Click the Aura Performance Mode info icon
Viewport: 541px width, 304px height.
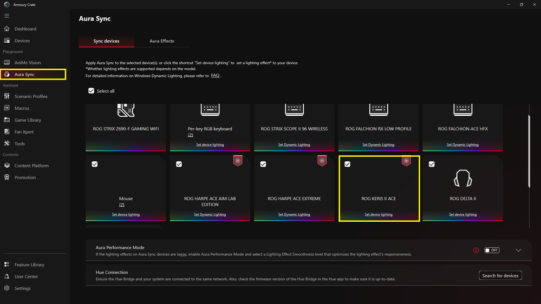(476, 250)
